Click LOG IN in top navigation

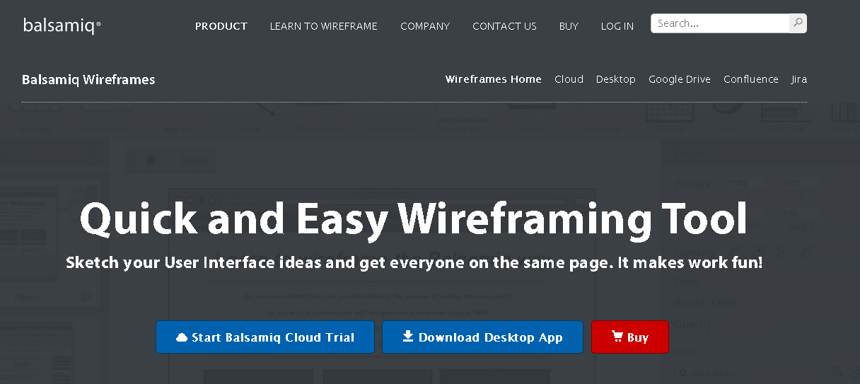(x=617, y=26)
